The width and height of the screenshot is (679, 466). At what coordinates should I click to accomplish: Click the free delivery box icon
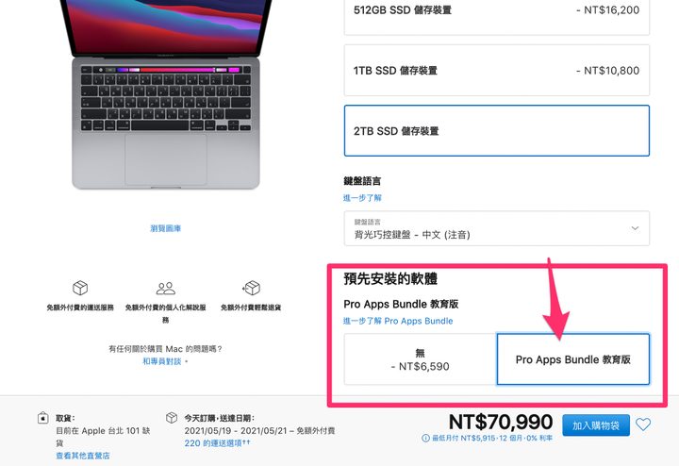(x=80, y=288)
